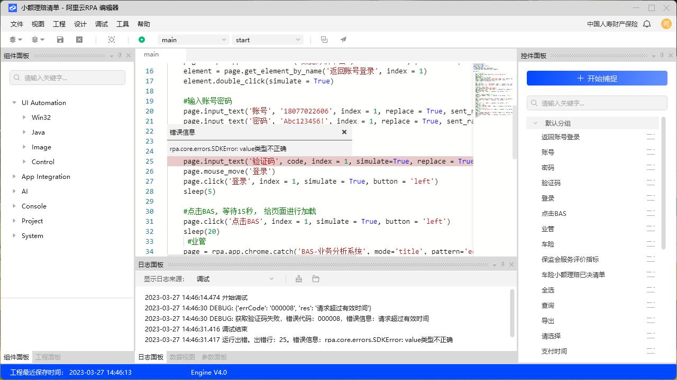Open the 调试 menu
The height and width of the screenshot is (380, 677).
[x=102, y=24]
